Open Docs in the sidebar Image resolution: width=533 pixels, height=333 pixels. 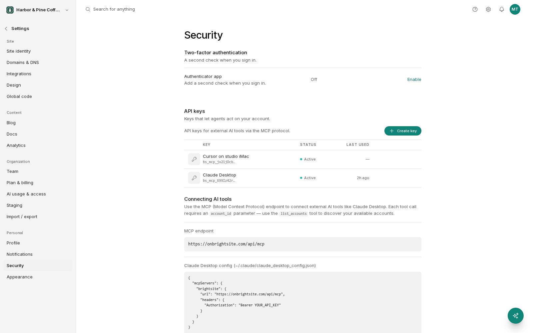pyautogui.click(x=38, y=134)
